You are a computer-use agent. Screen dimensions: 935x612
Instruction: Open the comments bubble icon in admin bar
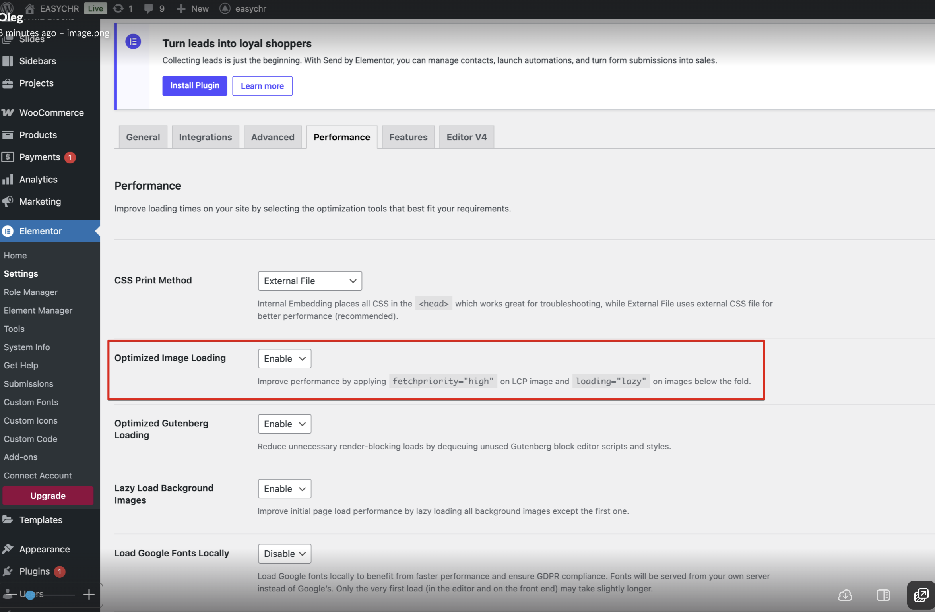pyautogui.click(x=149, y=8)
